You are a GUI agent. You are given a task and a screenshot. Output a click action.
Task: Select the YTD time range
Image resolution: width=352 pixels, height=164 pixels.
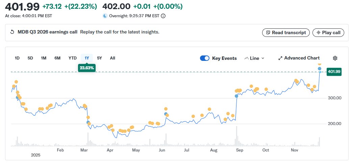coord(73,58)
